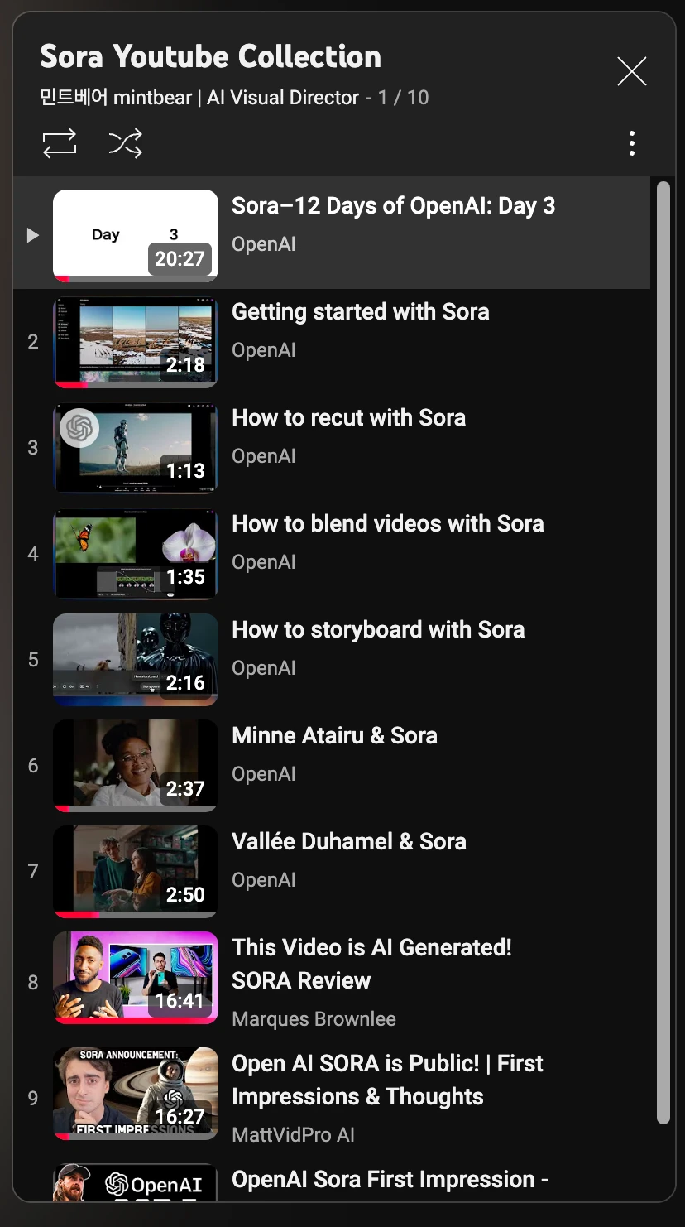Select the 'Minne Atairu & Sora' title
Viewport: 685px width, 1227px height.
(x=334, y=735)
